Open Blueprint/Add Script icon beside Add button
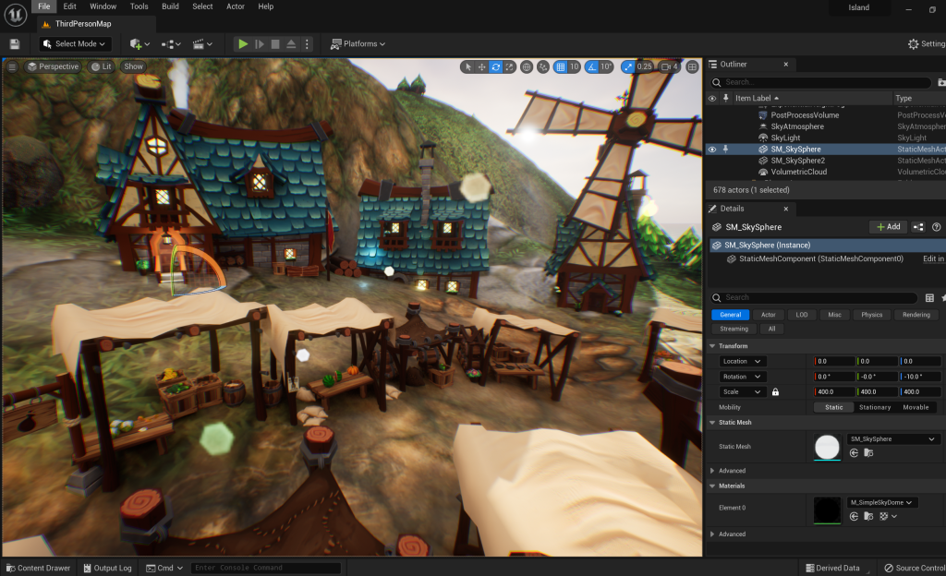Image resolution: width=946 pixels, height=576 pixels. pos(918,227)
